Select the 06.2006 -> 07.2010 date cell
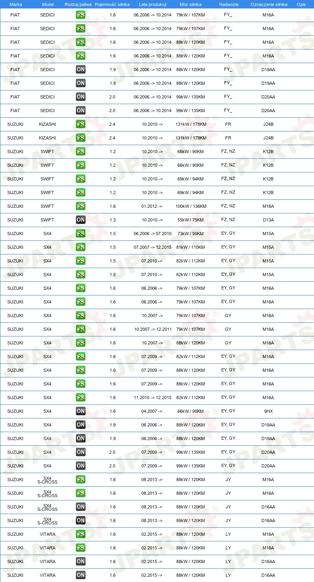 point(153,234)
